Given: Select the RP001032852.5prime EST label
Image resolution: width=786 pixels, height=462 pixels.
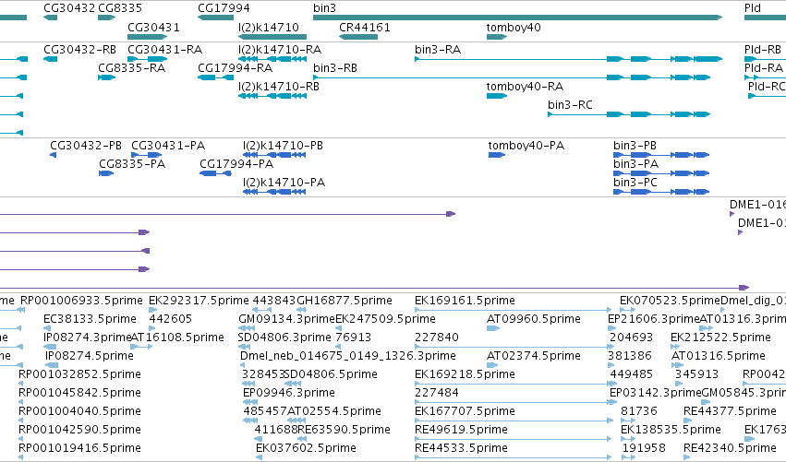Looking at the screenshot, I should (79, 374).
